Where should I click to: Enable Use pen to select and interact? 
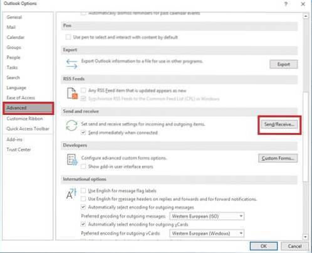tap(68, 37)
